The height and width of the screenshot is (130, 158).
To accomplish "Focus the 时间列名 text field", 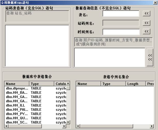I will point(121,32).
